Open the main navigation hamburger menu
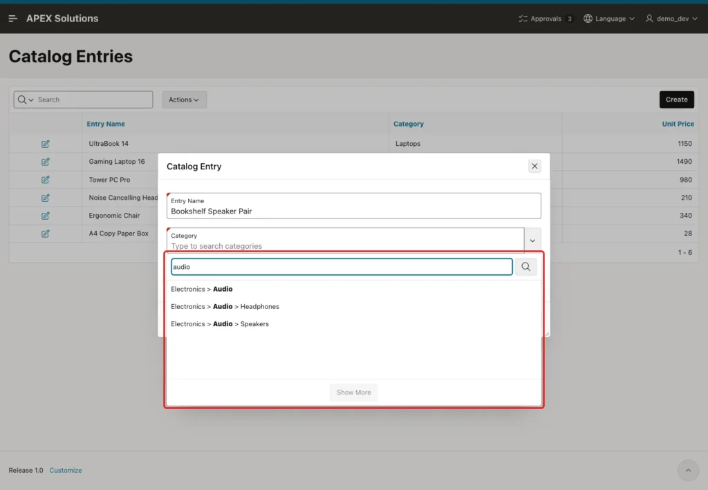The width and height of the screenshot is (708, 490). 12,19
